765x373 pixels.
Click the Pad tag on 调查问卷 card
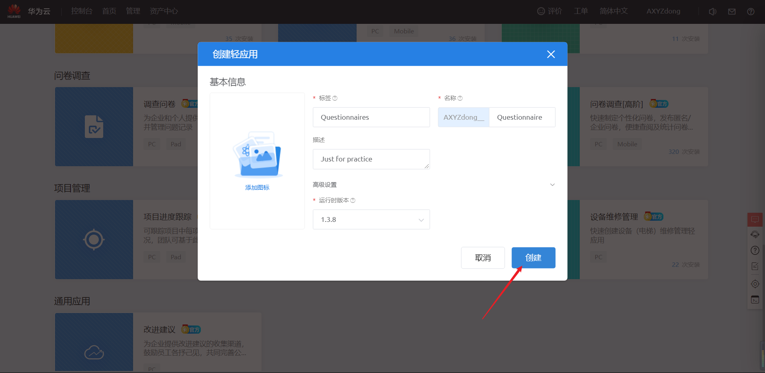[176, 144]
